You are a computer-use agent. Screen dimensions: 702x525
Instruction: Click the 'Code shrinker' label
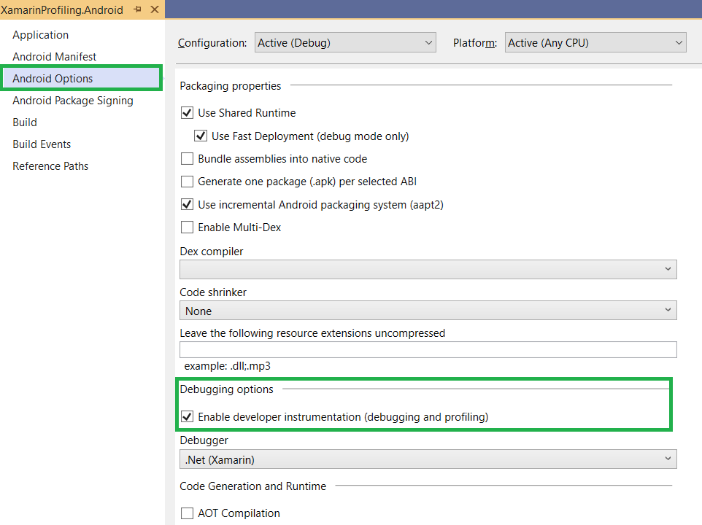tap(213, 292)
